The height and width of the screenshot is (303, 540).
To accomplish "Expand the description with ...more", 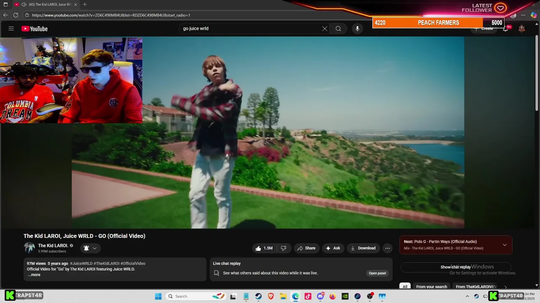I will 34,275.
